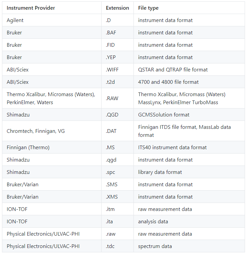Select the .FID extension cell

[x=111, y=45]
